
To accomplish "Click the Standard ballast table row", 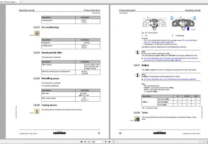I will point(179,99).
